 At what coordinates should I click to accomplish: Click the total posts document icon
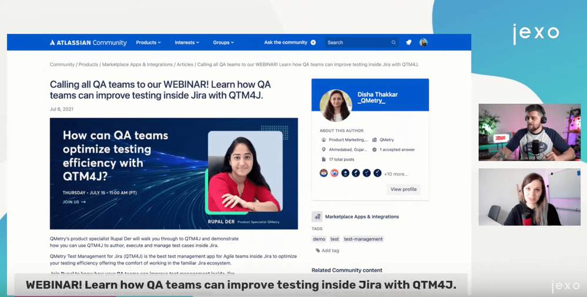click(x=324, y=159)
